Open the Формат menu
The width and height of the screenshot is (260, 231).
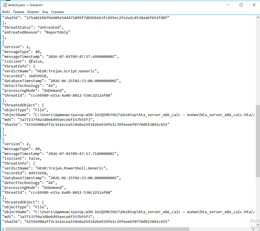33,12
